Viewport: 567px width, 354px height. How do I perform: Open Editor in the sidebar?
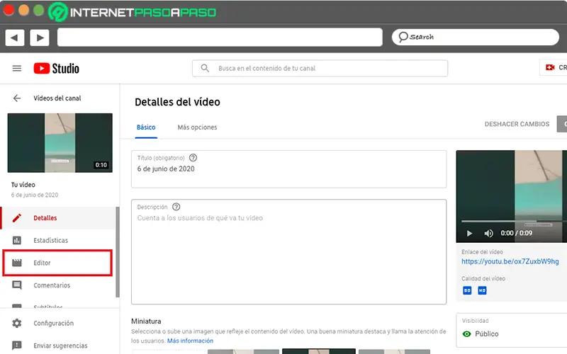coord(57,263)
